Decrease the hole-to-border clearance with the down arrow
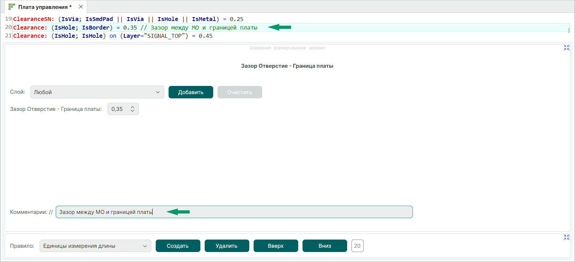This screenshot has width=575, height=262. 132,111
